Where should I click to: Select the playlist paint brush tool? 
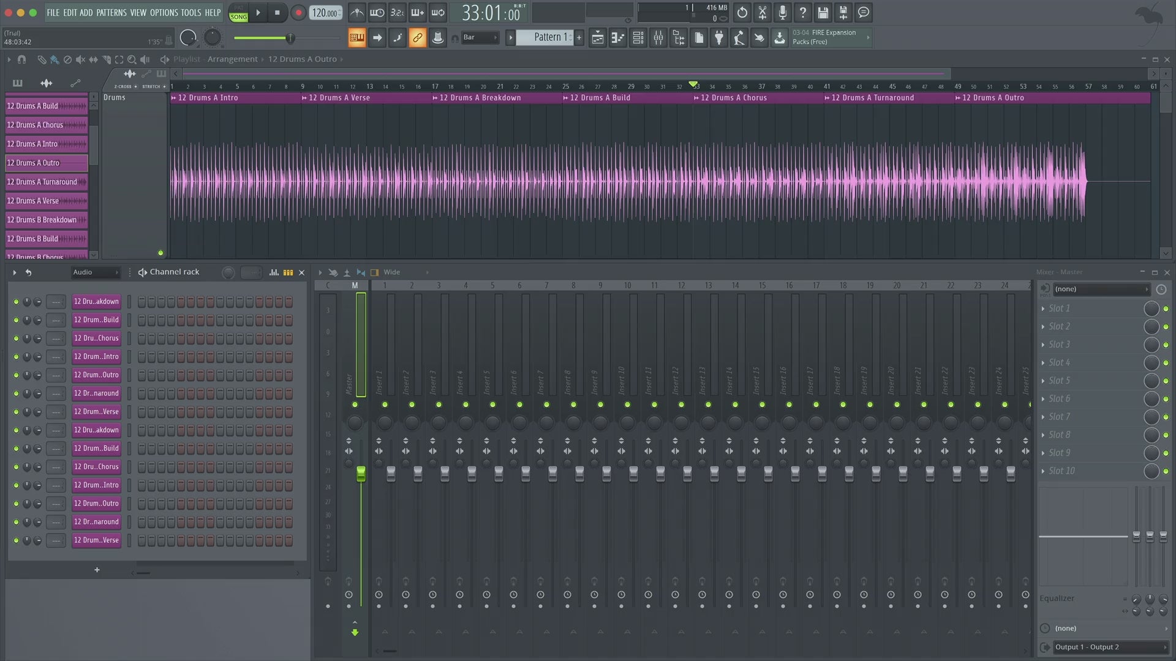(x=55, y=59)
